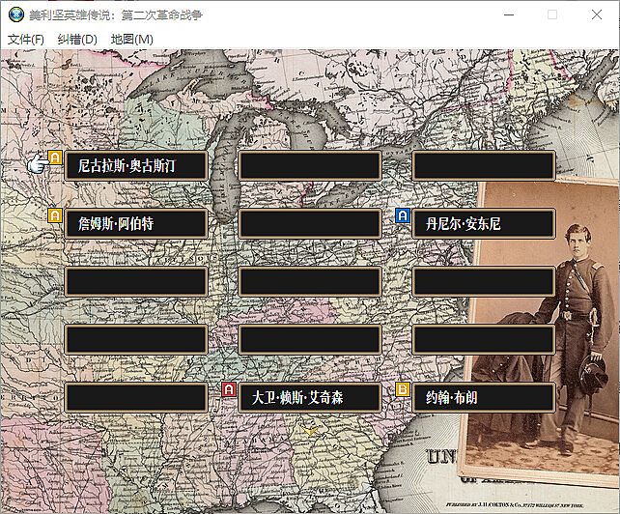The width and height of the screenshot is (620, 514).
Task: Close the 美利坚英雄传说 game window
Action: [x=597, y=14]
